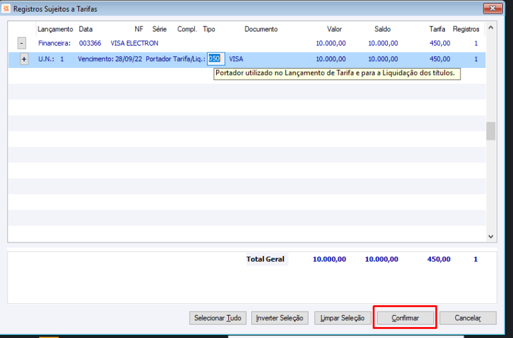Click Inverter Seleção button

click(x=280, y=317)
